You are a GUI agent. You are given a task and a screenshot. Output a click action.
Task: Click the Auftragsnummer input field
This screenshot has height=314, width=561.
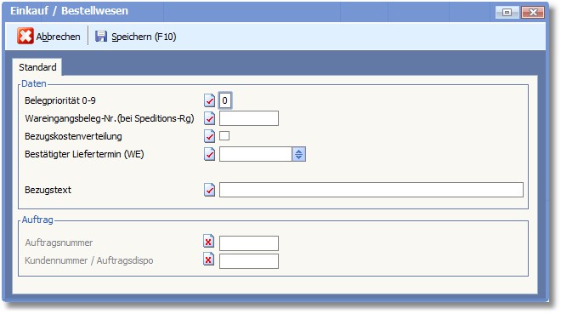(x=249, y=243)
